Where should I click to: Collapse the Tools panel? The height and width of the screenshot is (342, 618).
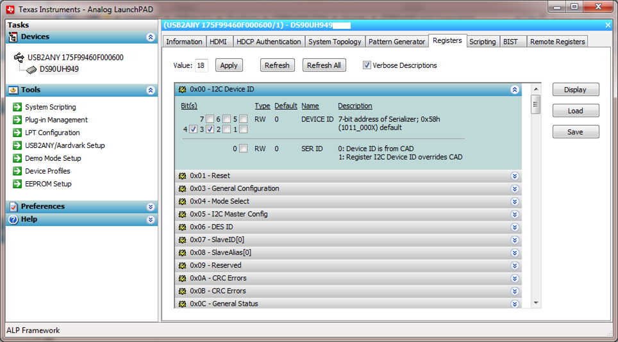click(151, 90)
